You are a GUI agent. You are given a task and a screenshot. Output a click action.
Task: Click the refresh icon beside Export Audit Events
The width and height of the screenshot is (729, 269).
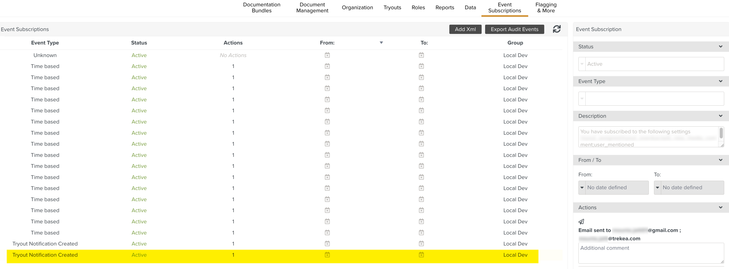click(x=556, y=29)
